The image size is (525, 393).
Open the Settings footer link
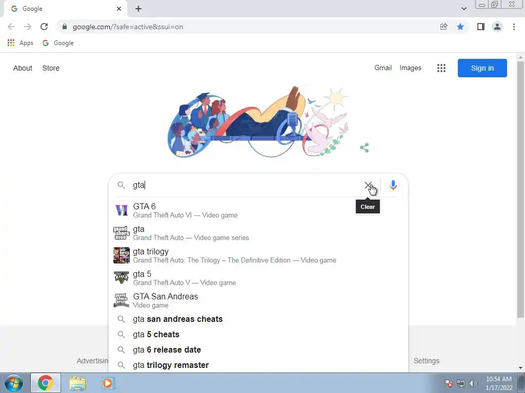(x=426, y=361)
